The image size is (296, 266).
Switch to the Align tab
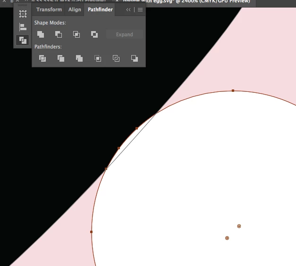[75, 9]
